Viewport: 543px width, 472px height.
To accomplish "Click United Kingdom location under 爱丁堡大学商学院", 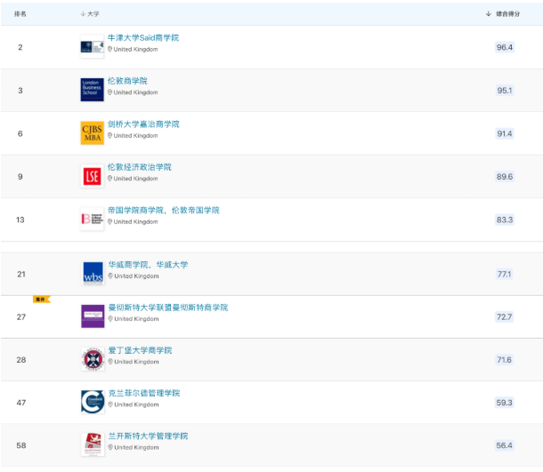I will [136, 362].
